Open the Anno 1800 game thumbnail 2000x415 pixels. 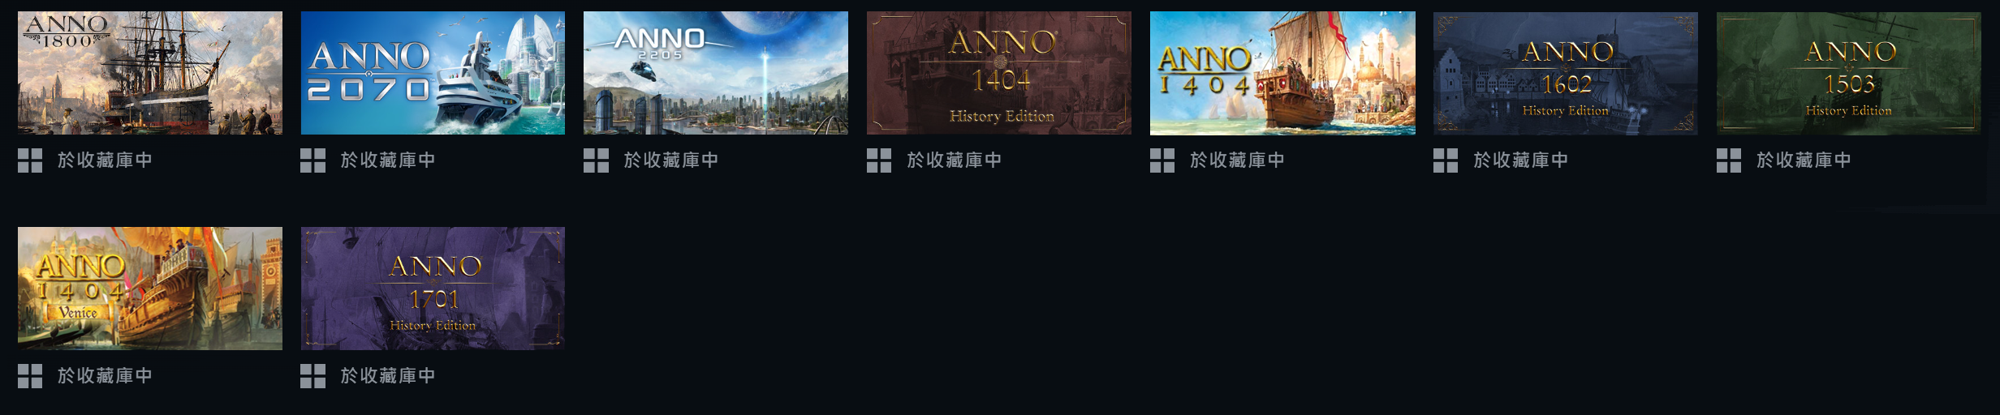150,73
